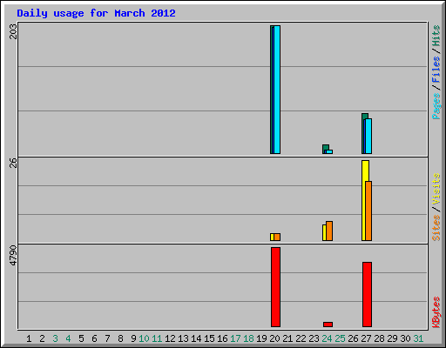Click the yellow Visits legend label

click(436, 189)
